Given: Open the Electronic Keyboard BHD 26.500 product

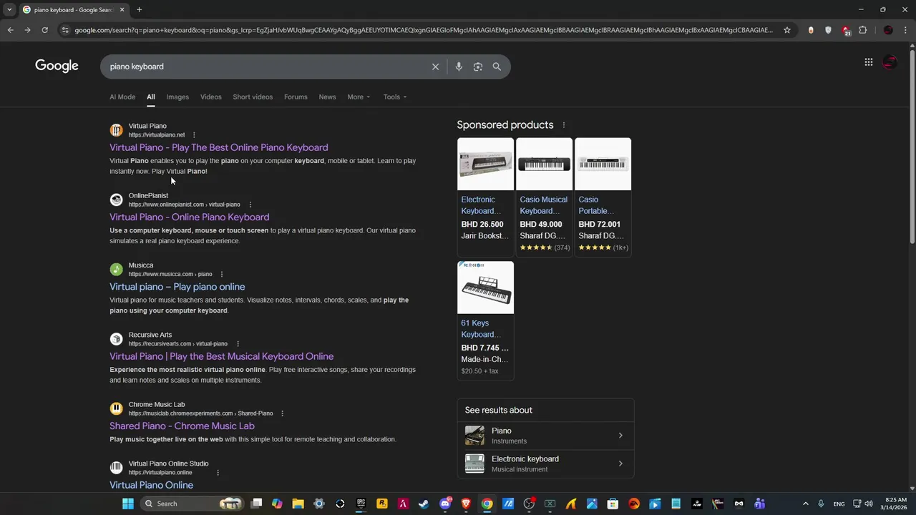Looking at the screenshot, I should [485, 197].
